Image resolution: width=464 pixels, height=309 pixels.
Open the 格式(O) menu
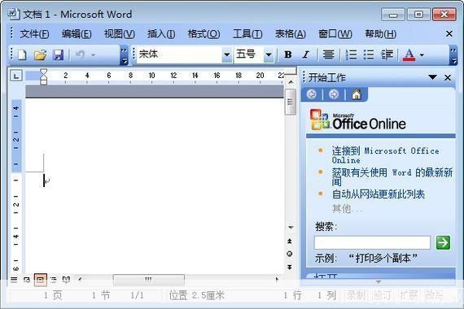(x=204, y=34)
